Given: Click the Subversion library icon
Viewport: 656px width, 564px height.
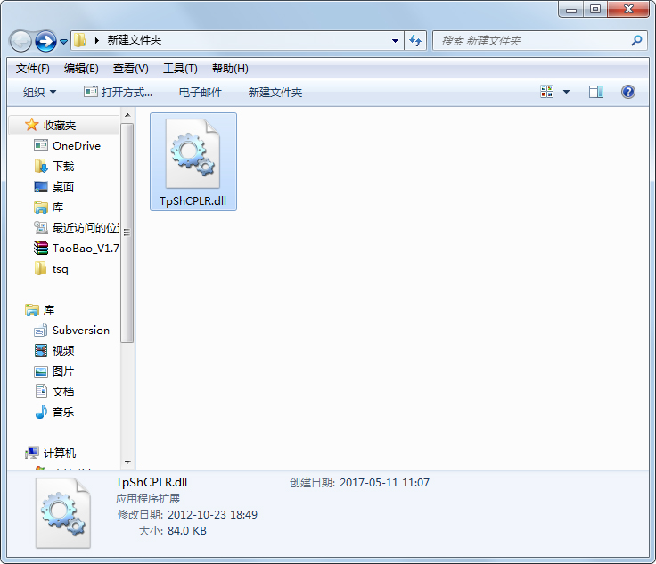Looking at the screenshot, I should pyautogui.click(x=40, y=330).
